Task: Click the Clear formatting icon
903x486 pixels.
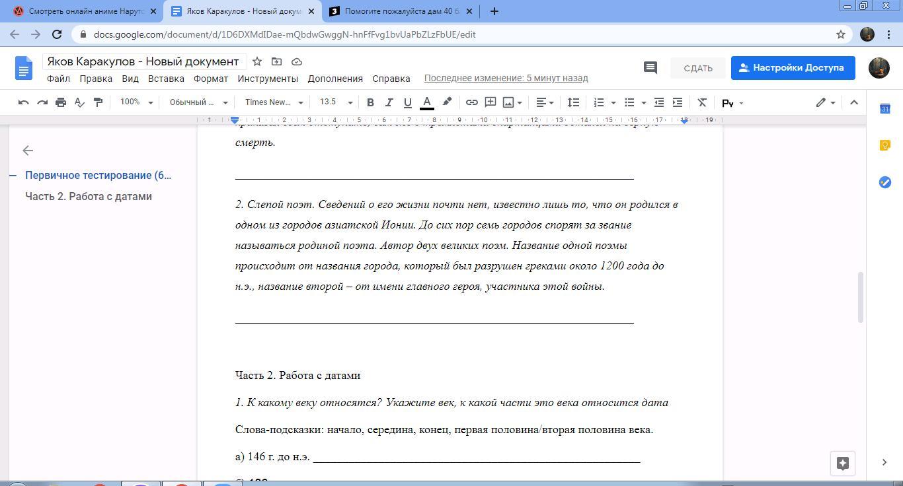Action: pos(702,102)
